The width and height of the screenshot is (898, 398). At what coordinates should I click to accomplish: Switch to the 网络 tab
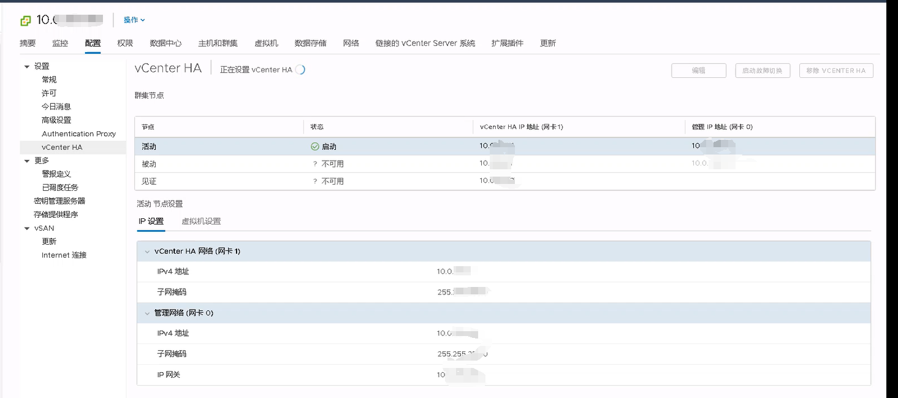pyautogui.click(x=351, y=43)
